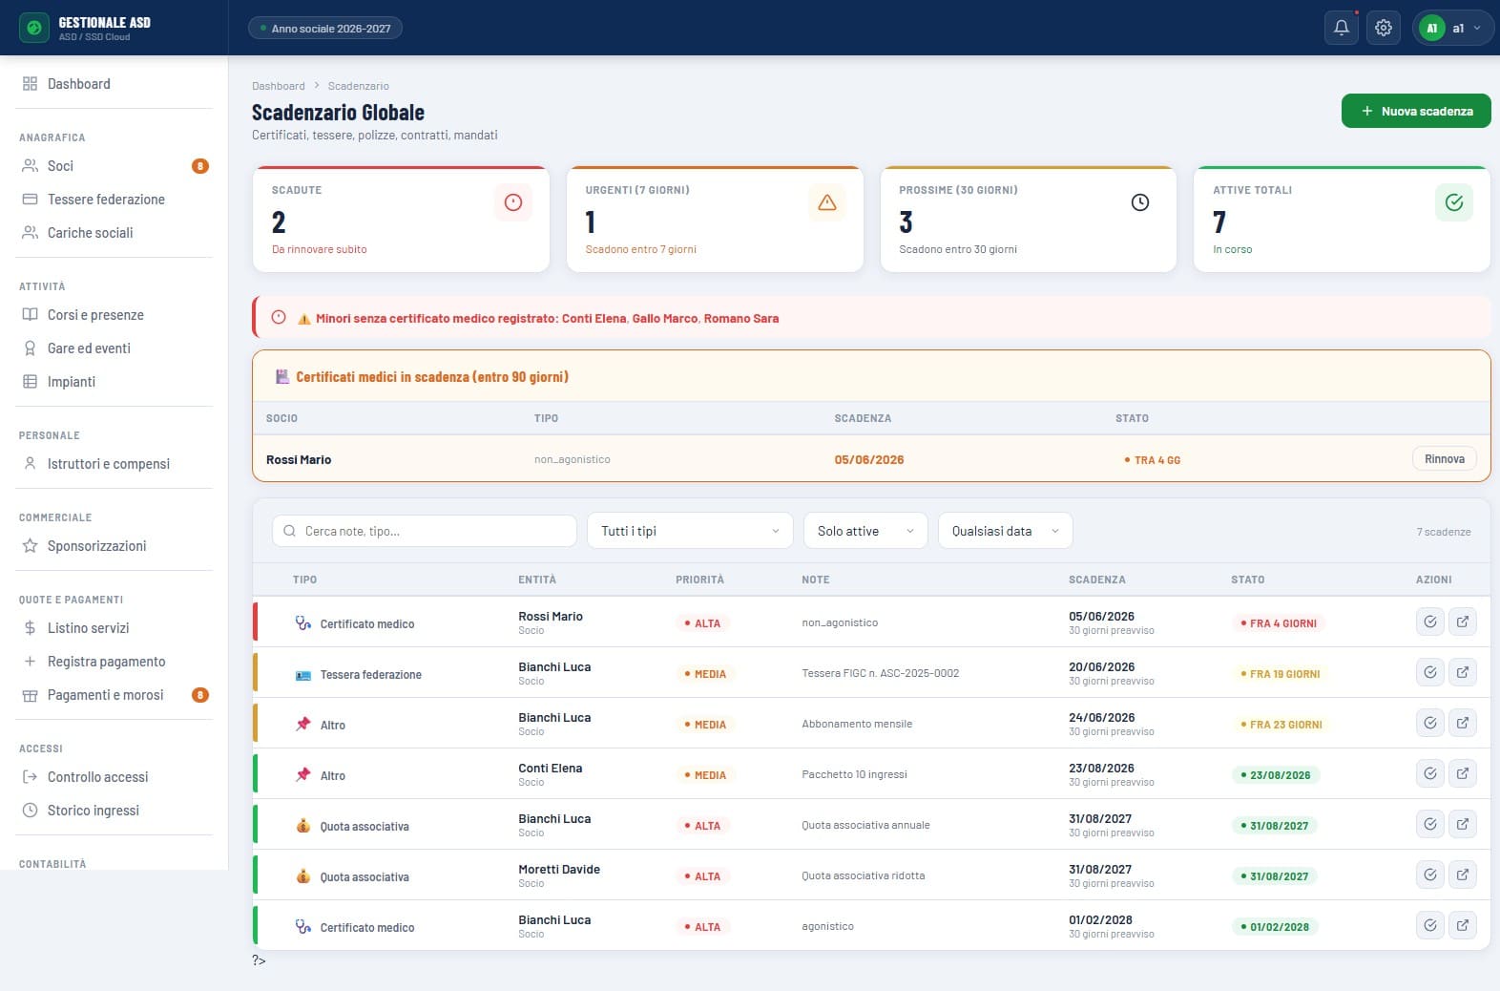Click the Urgenti warning triangle icon
This screenshot has width=1500, height=991.
click(827, 202)
